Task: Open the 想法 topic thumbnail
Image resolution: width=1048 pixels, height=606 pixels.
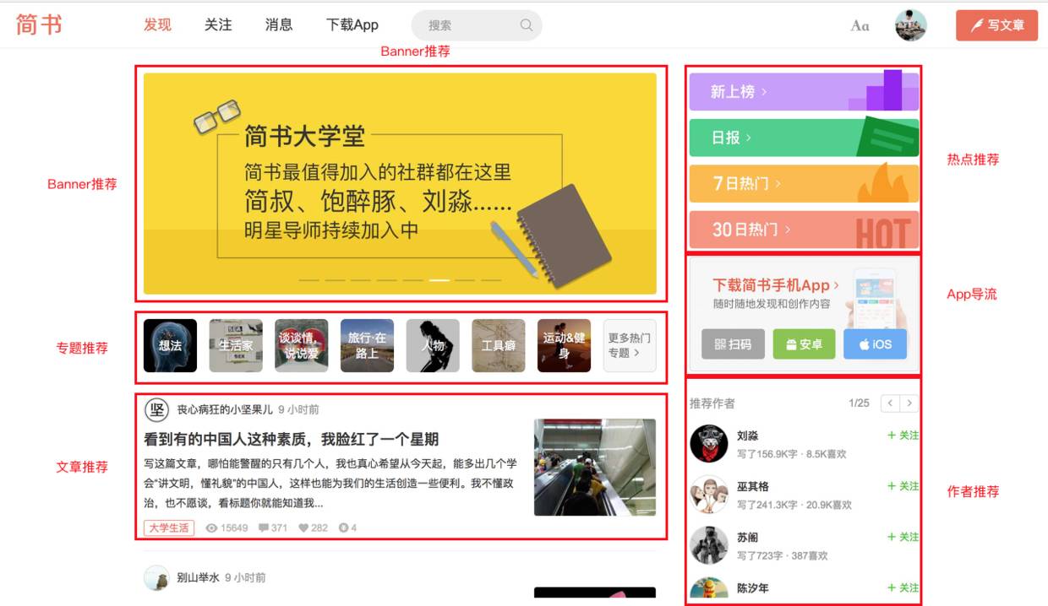Action: click(170, 345)
